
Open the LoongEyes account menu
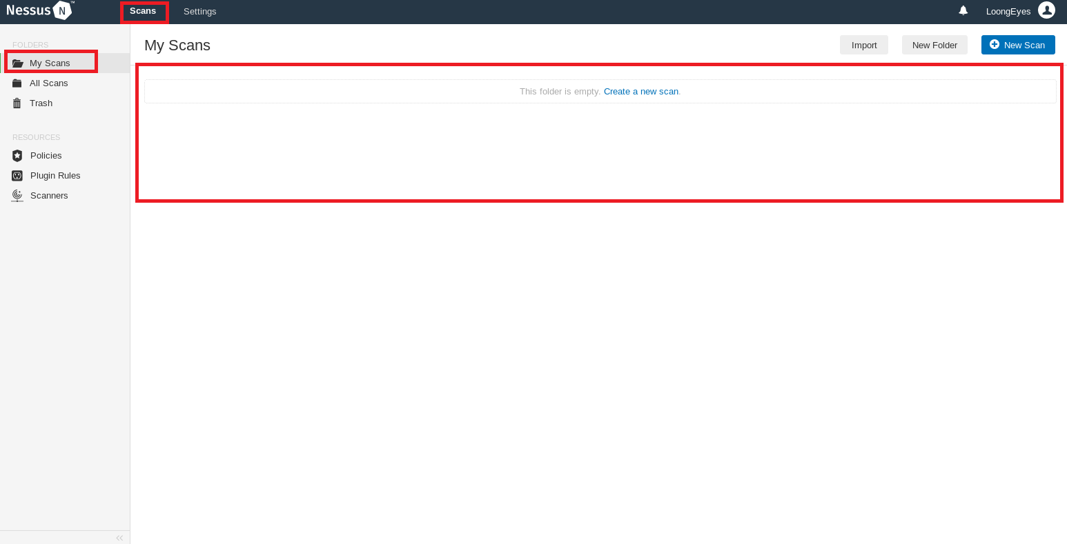tap(1008, 11)
